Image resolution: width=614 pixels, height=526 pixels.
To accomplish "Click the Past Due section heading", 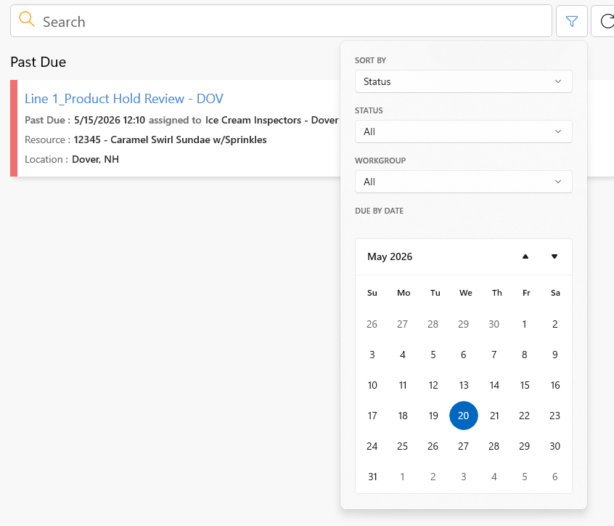I will (x=38, y=62).
